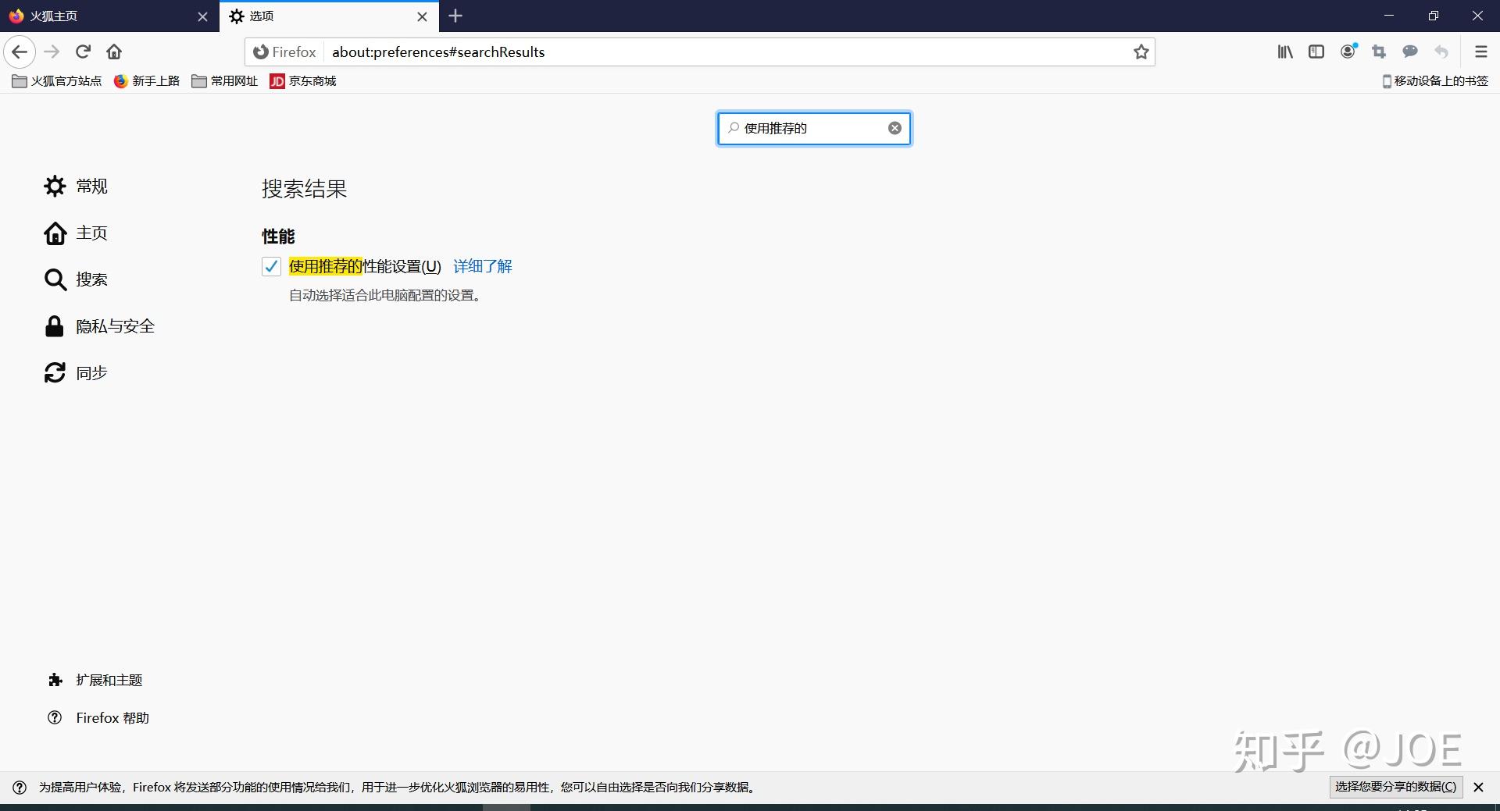Viewport: 1500px width, 811px height.
Task: Close the 选项 options tab
Action: pyautogui.click(x=422, y=16)
